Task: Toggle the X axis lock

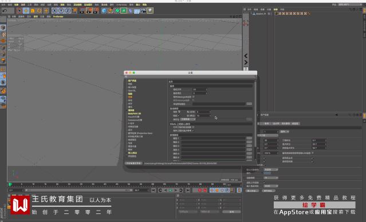Action: point(54,11)
